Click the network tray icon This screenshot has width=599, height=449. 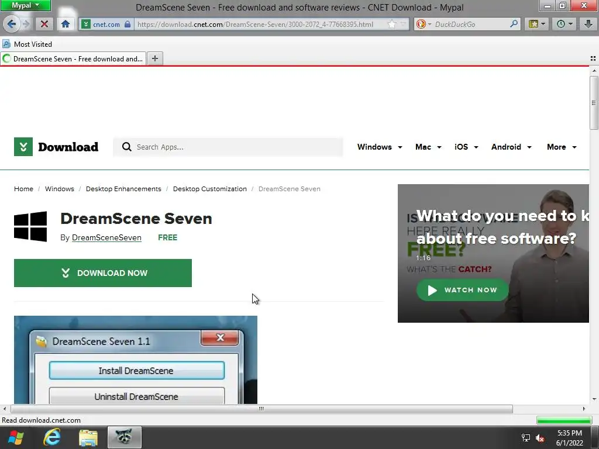526,438
